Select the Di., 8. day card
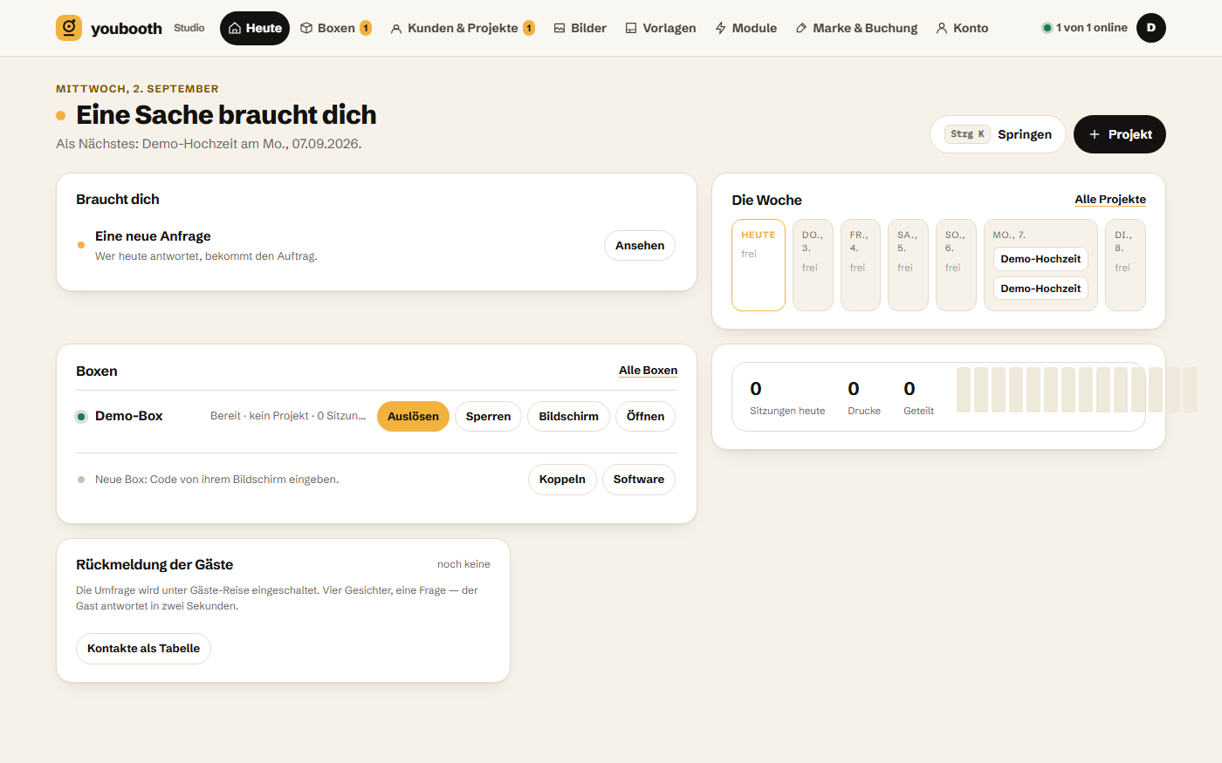 (1125, 265)
